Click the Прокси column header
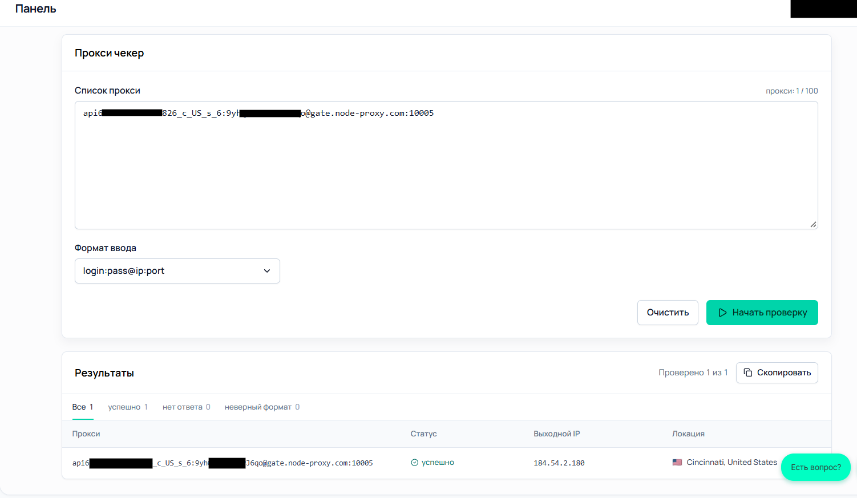Image resolution: width=857 pixels, height=498 pixels. tap(86, 434)
